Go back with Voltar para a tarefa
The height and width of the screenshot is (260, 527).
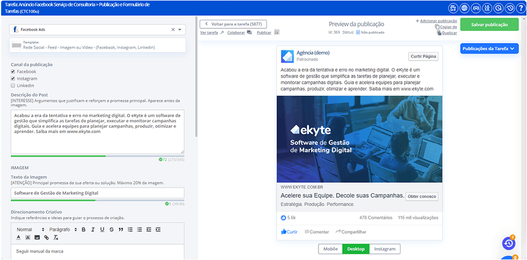click(233, 24)
